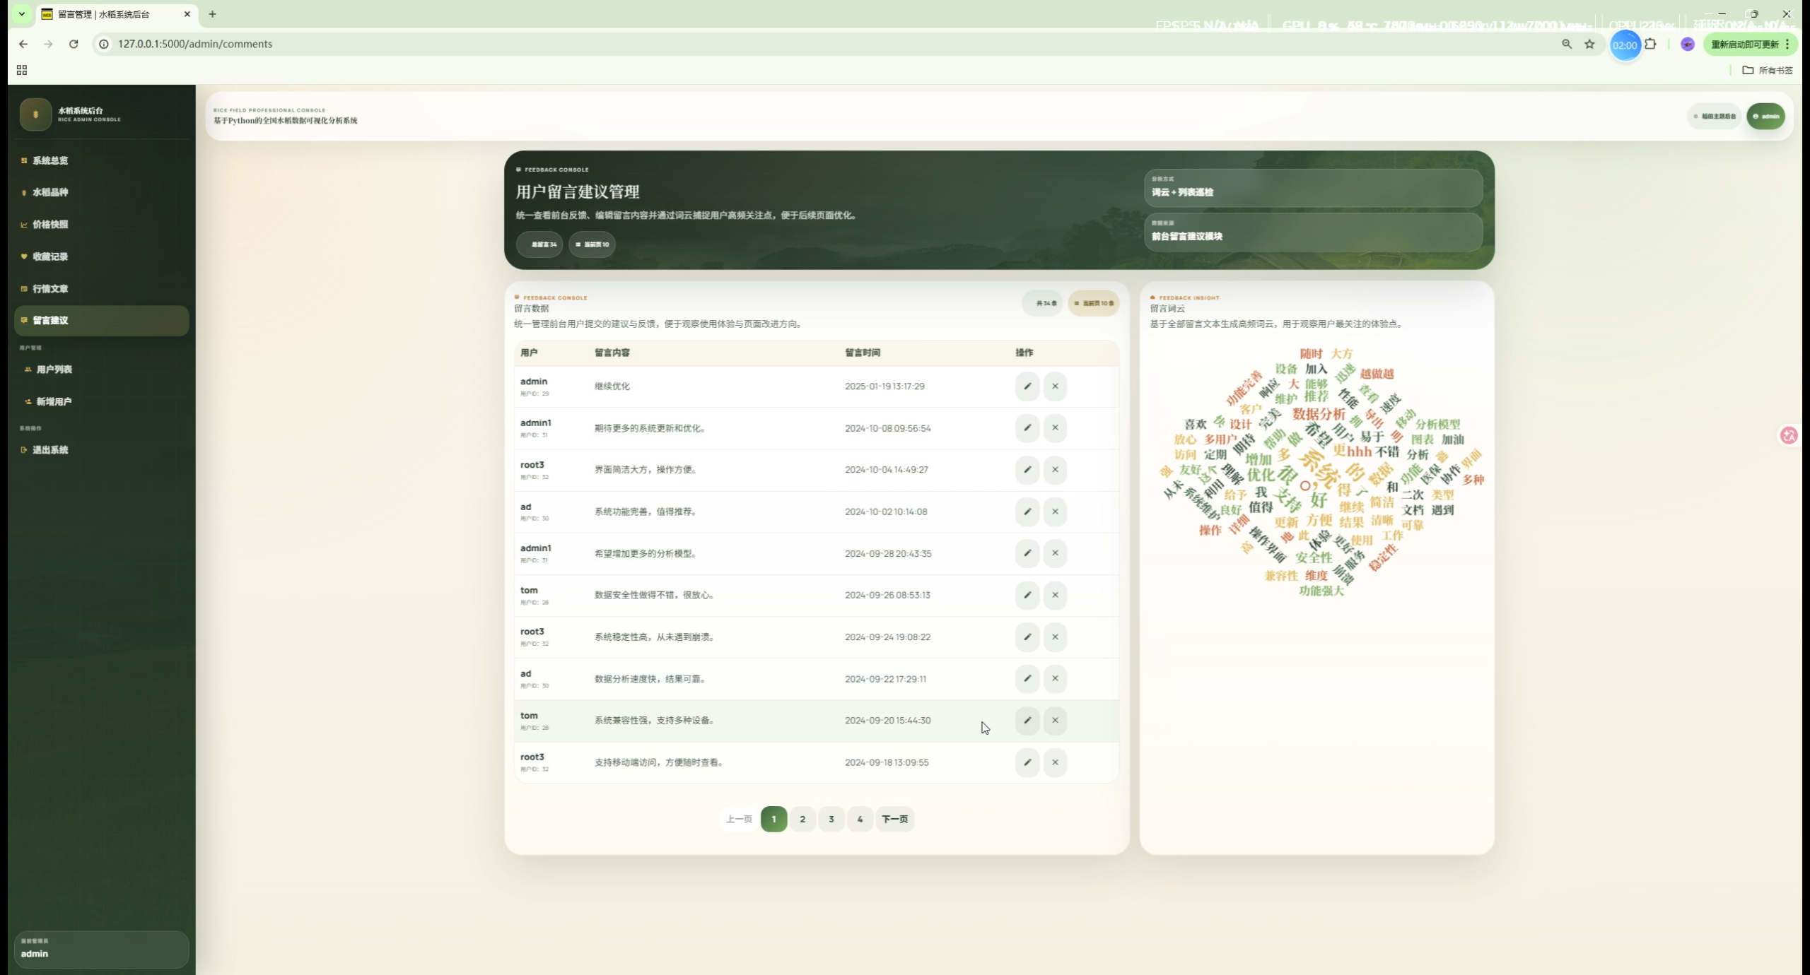Viewport: 1810px width, 975px height.
Task: Select 行情文章 in the sidebar
Action: 50,288
